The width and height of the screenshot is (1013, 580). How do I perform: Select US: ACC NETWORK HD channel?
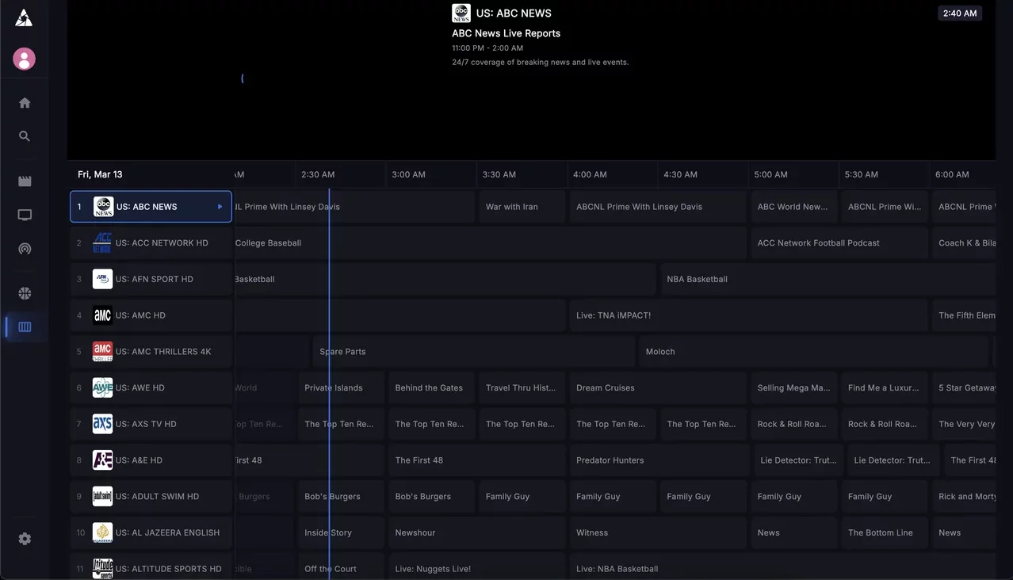coord(151,243)
